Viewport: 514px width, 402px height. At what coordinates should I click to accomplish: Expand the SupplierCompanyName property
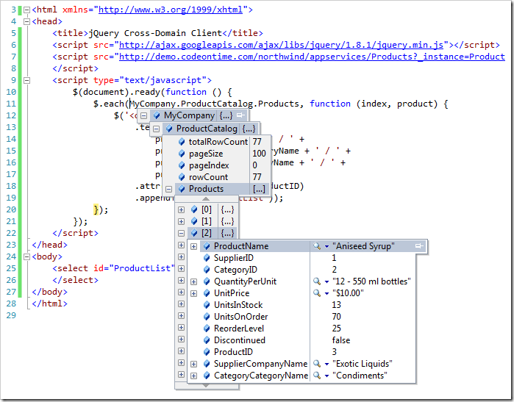193,364
